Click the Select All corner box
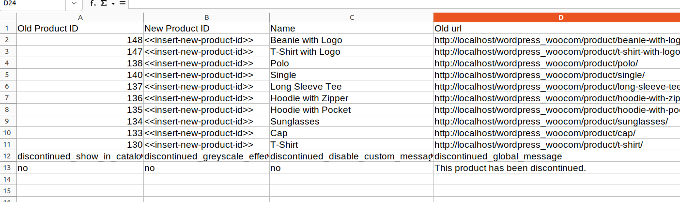This screenshot has height=202, width=680. point(8,17)
